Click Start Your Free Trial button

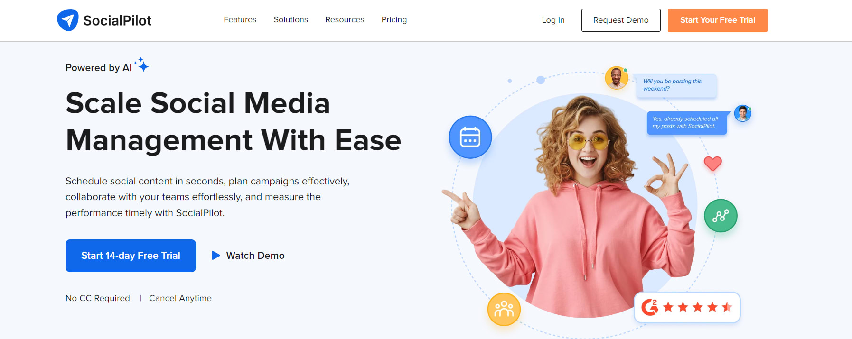tap(717, 20)
